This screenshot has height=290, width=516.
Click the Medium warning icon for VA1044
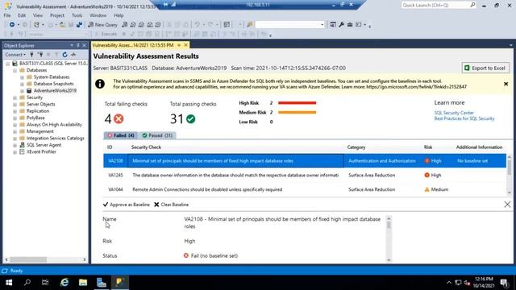pos(427,189)
